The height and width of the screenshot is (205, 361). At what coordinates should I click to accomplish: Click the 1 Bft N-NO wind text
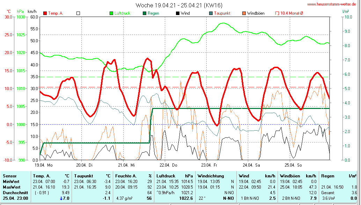pyautogui.click(x=250, y=198)
